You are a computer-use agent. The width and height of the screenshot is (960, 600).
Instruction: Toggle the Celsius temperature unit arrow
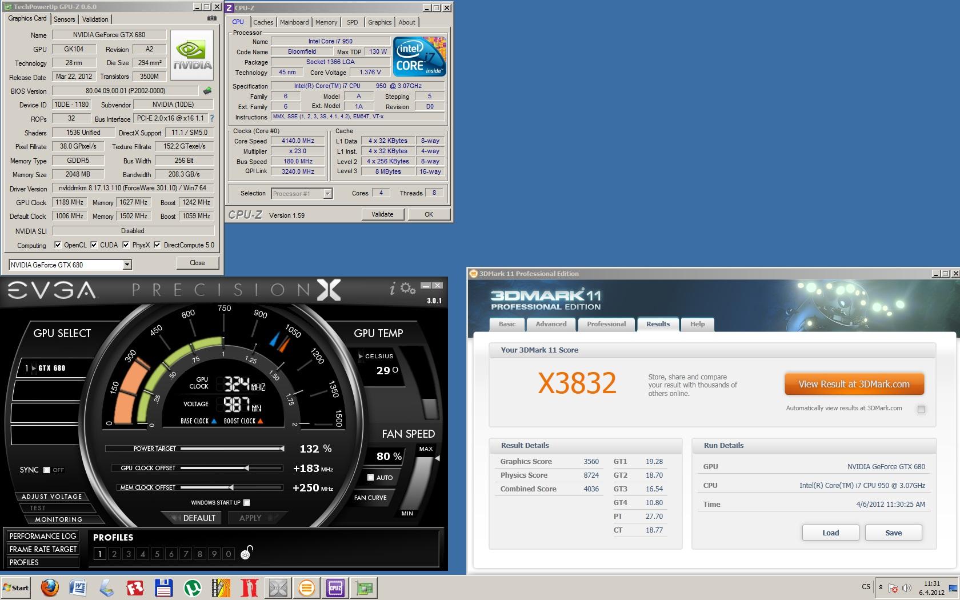(x=361, y=356)
